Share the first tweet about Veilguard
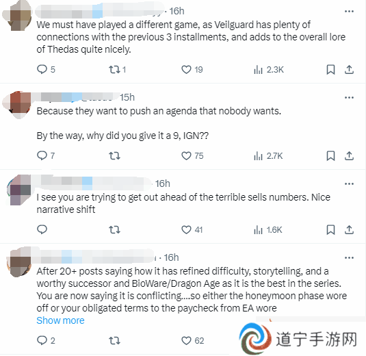This screenshot has width=366, height=356. click(349, 70)
